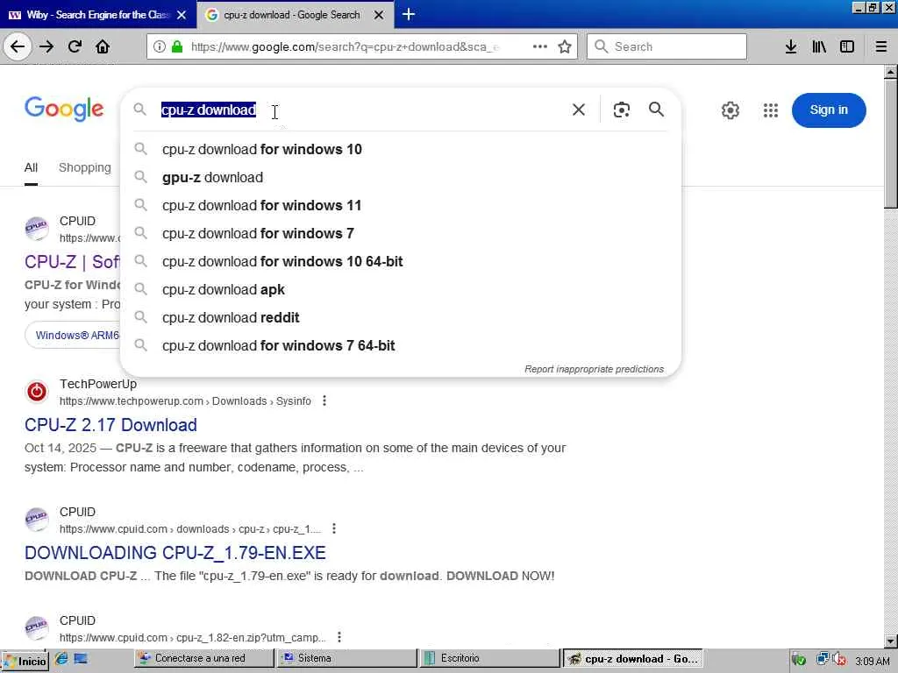Open DOWNLOADING CPU-Z_1.79-EN.EXE result
The image size is (898, 673).
tap(175, 552)
